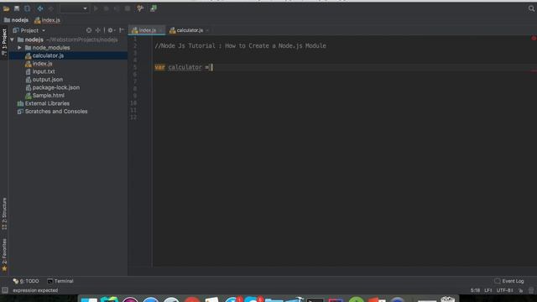This screenshot has height=302, width=537.
Task: Open the Trash in the Dock
Action: click(447, 299)
